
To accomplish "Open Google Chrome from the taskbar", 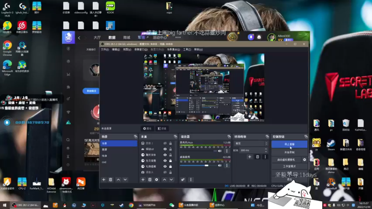I will tap(131, 205).
